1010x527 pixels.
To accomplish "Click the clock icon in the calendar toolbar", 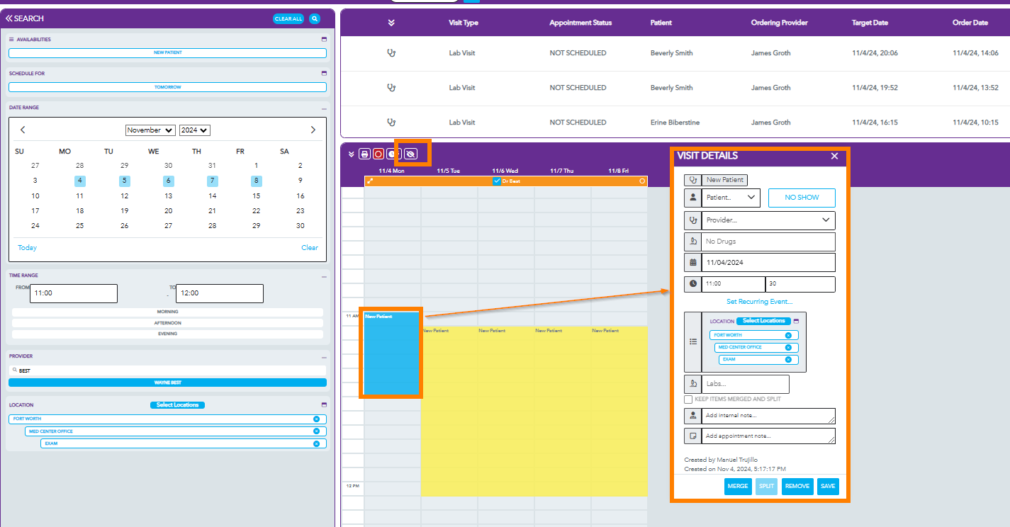I will coord(394,154).
